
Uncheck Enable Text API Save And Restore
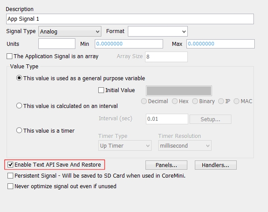10,165
